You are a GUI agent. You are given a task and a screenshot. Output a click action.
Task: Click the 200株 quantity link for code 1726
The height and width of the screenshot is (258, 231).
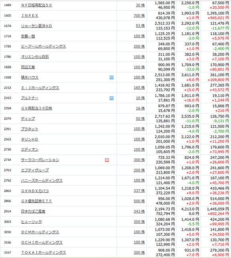(139, 47)
